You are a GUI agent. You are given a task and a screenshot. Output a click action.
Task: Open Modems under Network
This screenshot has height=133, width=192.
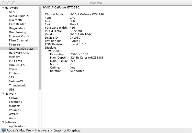coord(15,106)
